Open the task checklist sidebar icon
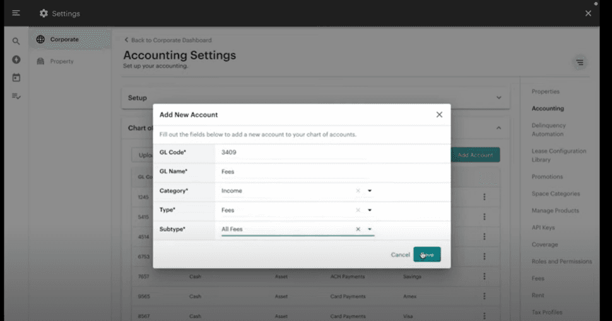612x321 pixels. (16, 96)
